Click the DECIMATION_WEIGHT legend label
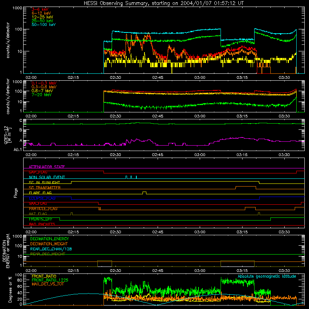This screenshot has height=309, width=309. click(49, 244)
